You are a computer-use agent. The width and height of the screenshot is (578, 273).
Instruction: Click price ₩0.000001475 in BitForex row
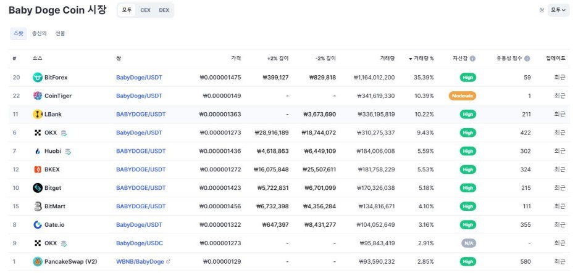(x=220, y=77)
